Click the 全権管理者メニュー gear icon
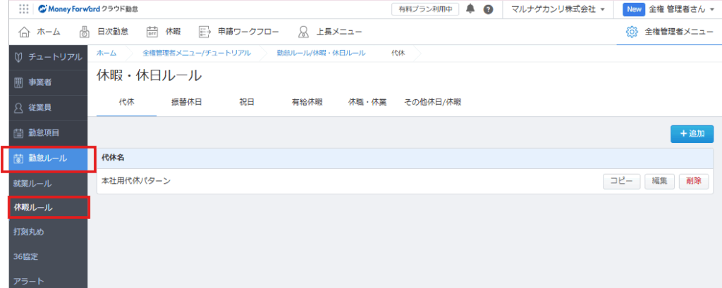This screenshot has width=722, height=288. point(632,32)
